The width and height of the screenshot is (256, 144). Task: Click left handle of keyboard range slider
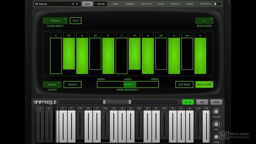coord(104,102)
